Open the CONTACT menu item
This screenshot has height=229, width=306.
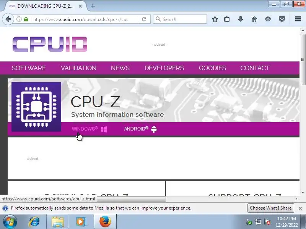[255, 68]
